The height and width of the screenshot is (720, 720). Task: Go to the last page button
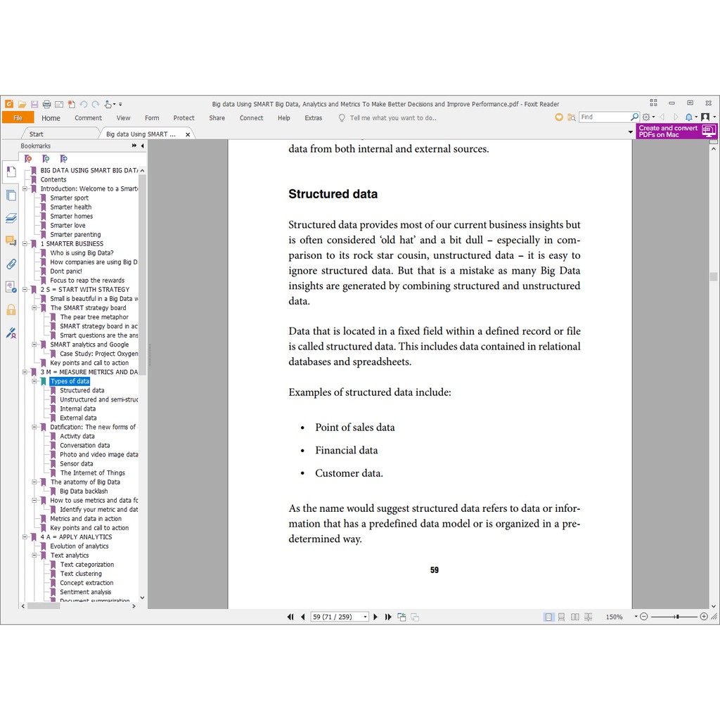pyautogui.click(x=388, y=617)
